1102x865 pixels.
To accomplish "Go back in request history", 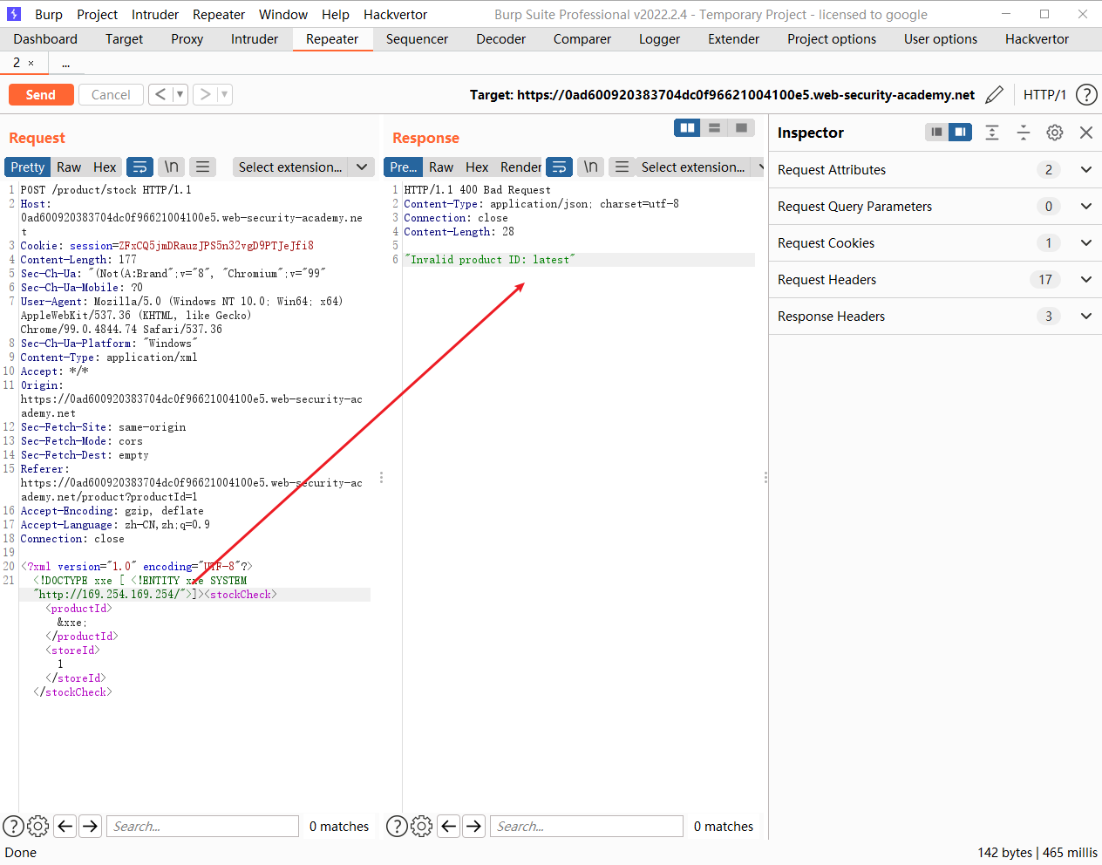I will click(160, 94).
